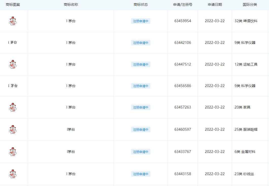Viewport: 269px width, 186px height.
Task: Click application date in row 63457263
Action: click(x=215, y=107)
